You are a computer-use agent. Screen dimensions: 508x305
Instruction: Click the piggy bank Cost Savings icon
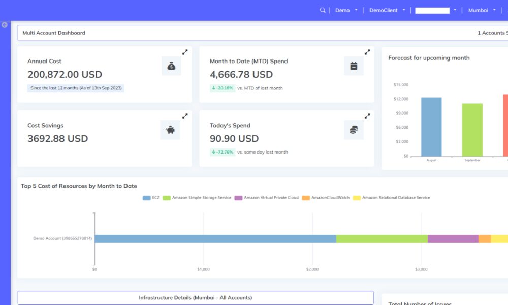[171, 130]
